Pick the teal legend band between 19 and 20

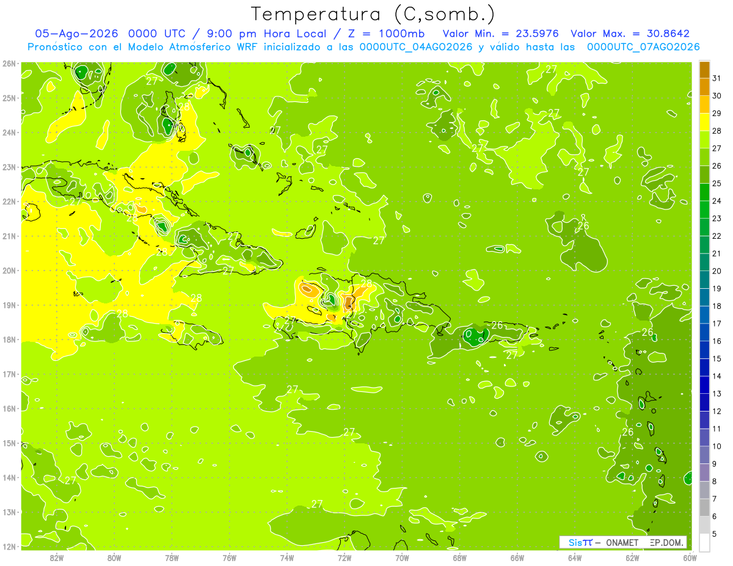(x=704, y=280)
